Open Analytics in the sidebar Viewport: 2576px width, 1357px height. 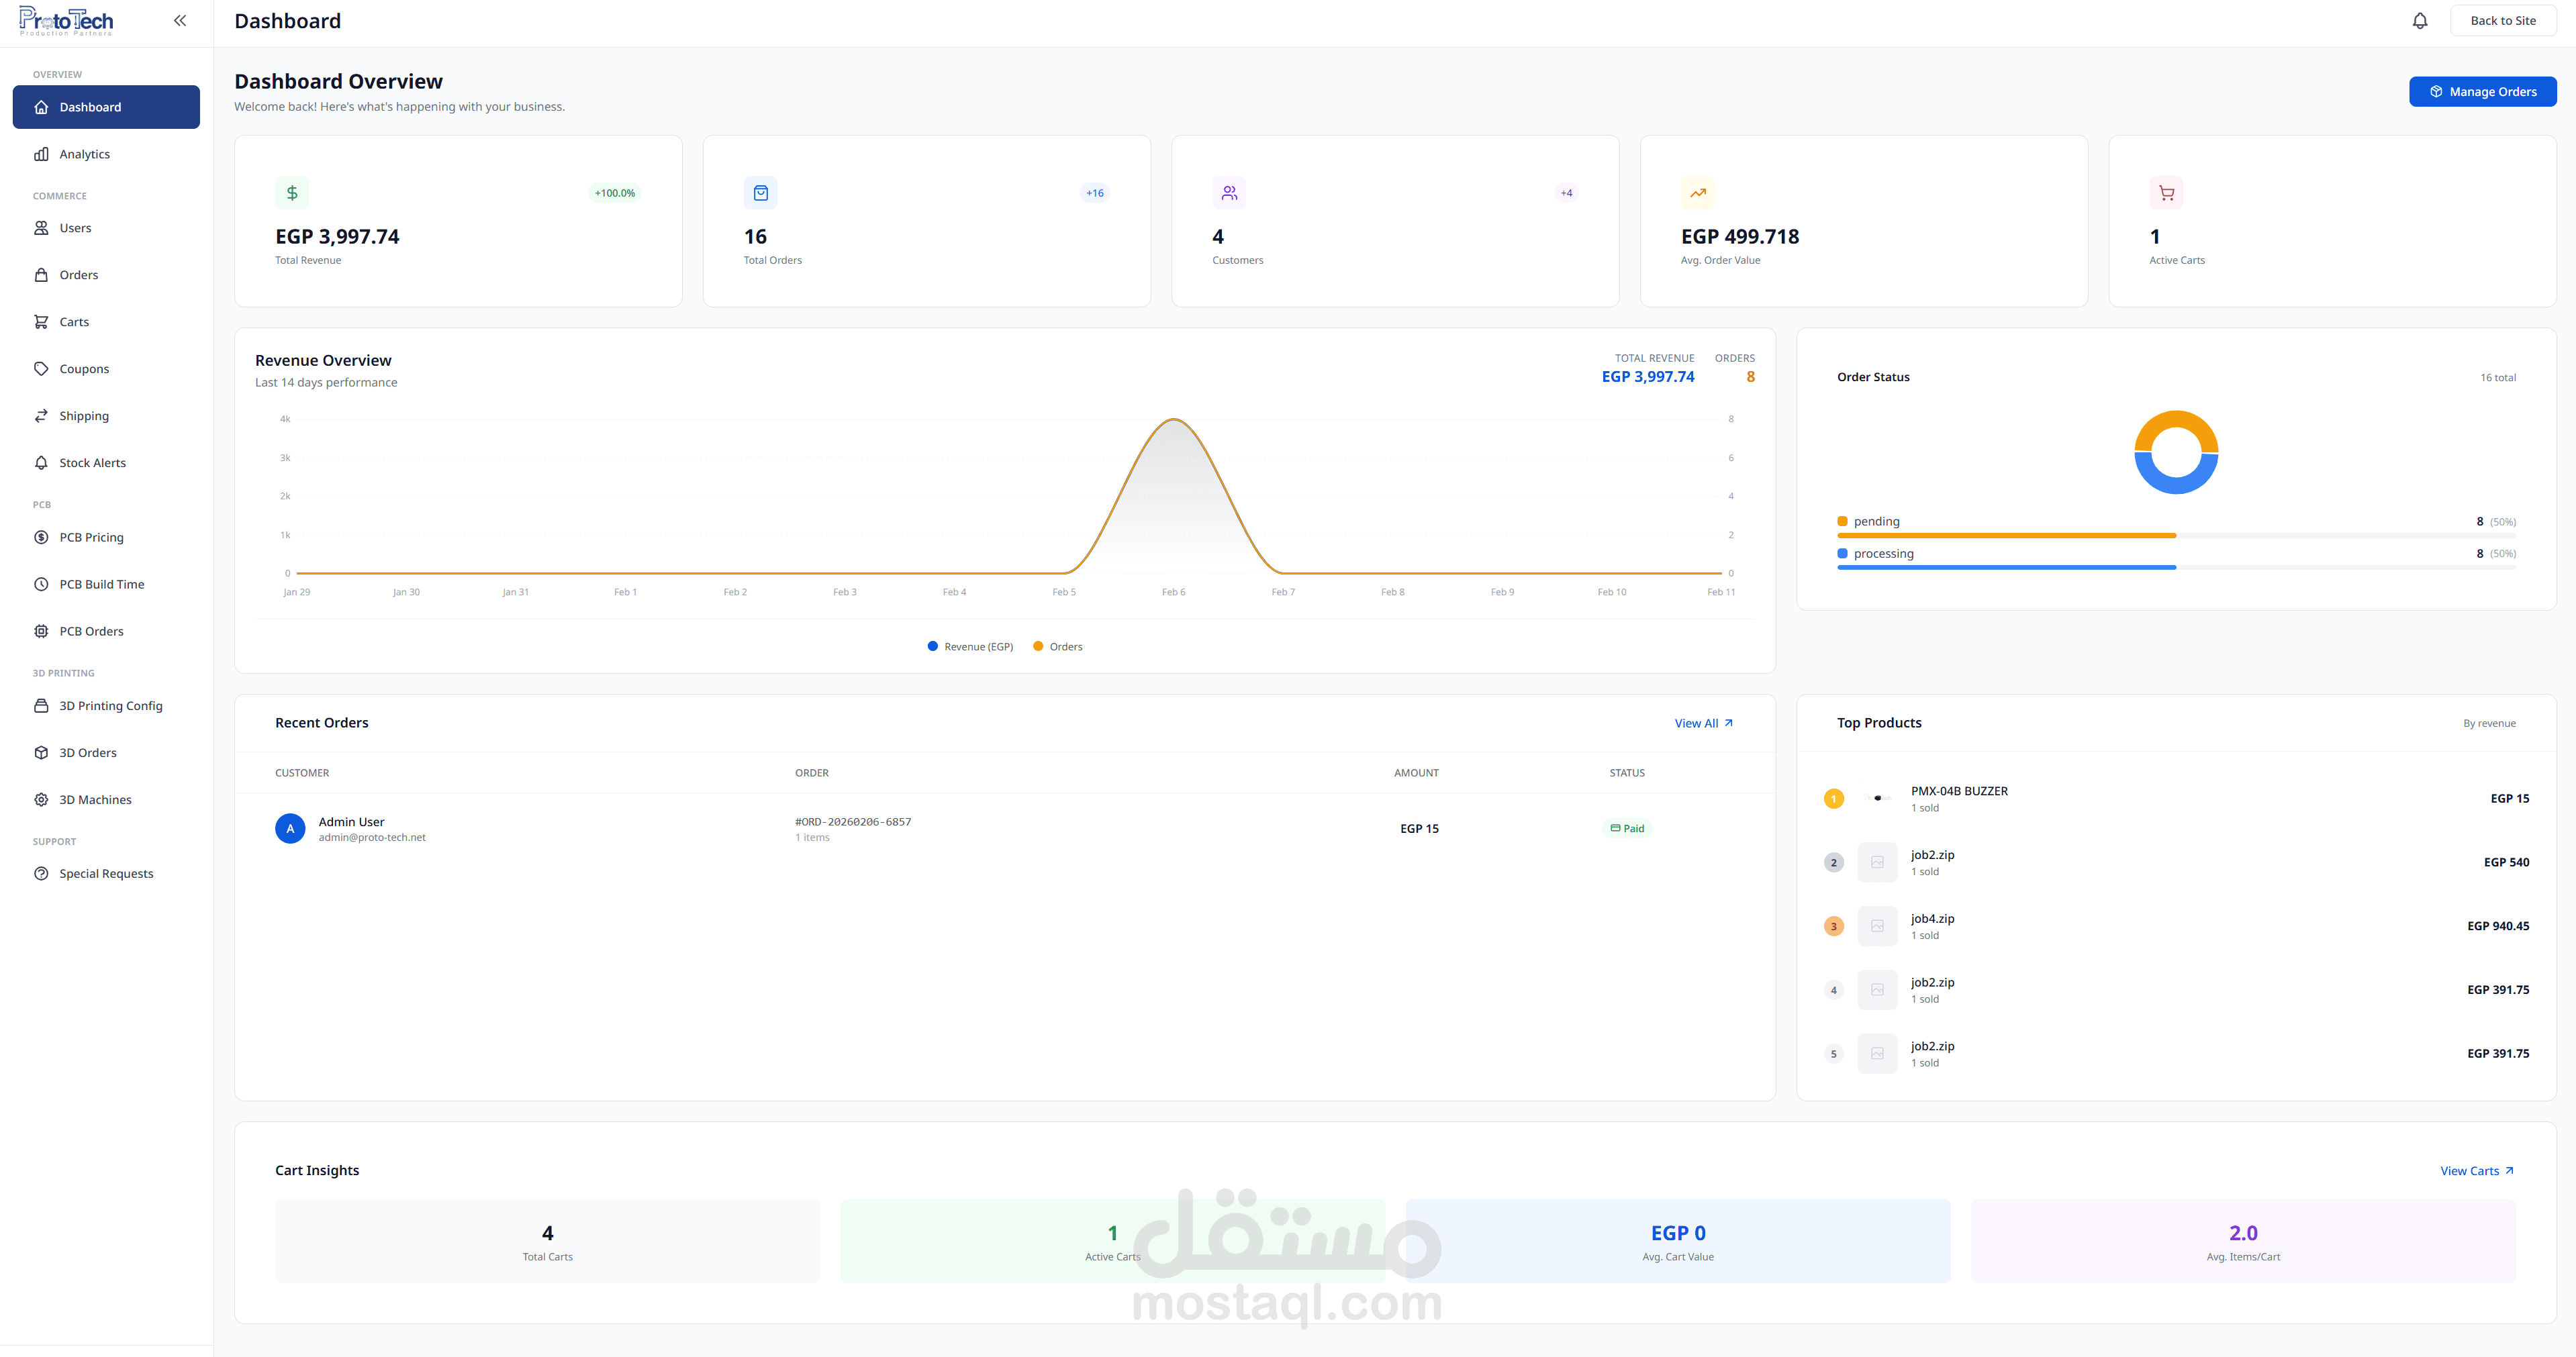click(84, 154)
